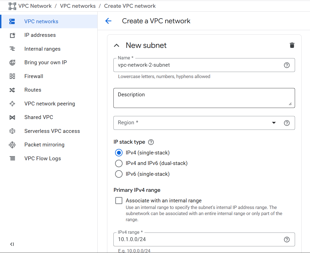Screen dimensions: 310x253
Task: Choose IPv6 (single-stack) radio option
Action: [119, 174]
